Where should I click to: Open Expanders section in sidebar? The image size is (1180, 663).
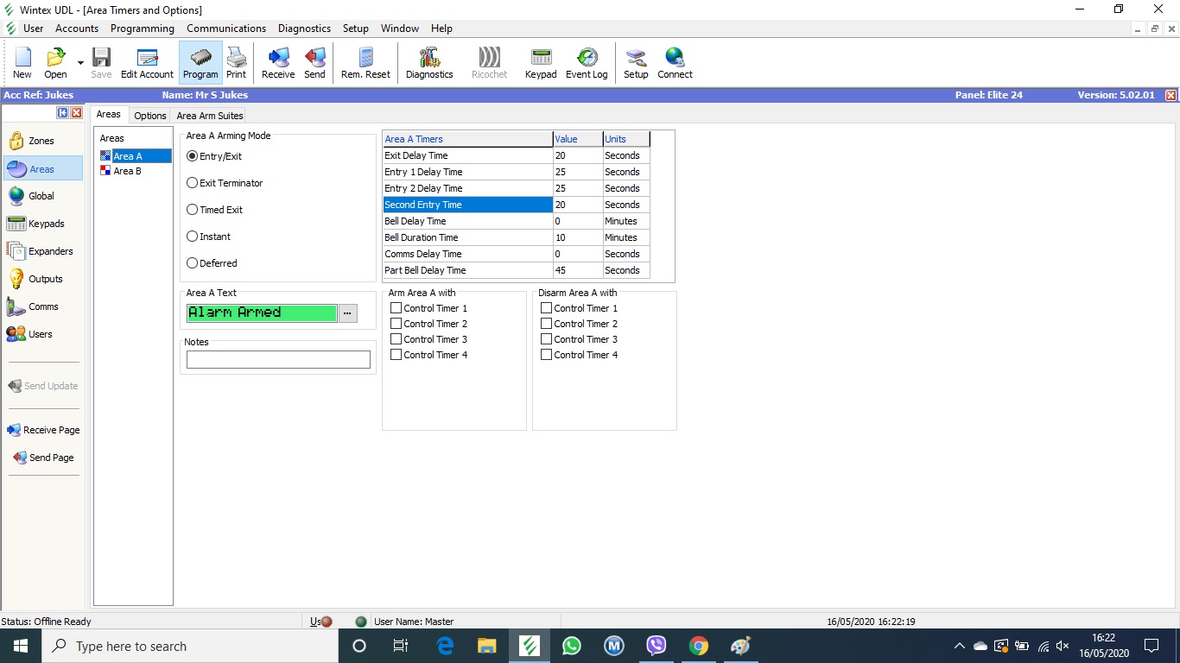pos(42,251)
